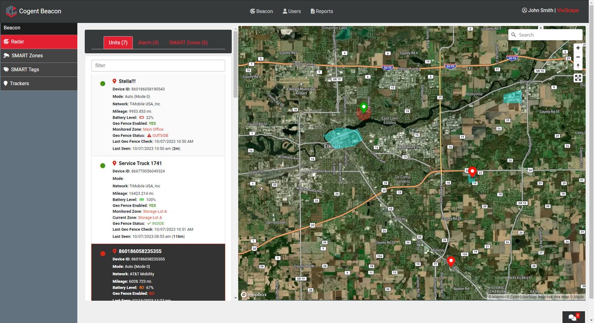The image size is (594, 323).
Task: Click the John Smith account link
Action: coord(538,10)
